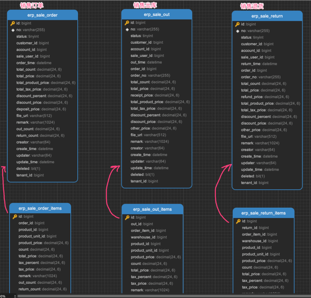Click the diamond icon beside no in erp_sale_out
The width and height of the screenshot is (311, 298).
tap(127, 29)
